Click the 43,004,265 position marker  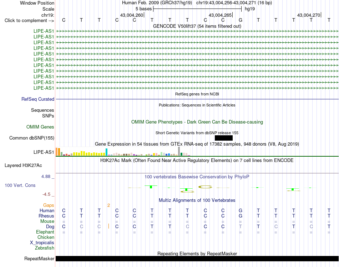(220, 15)
